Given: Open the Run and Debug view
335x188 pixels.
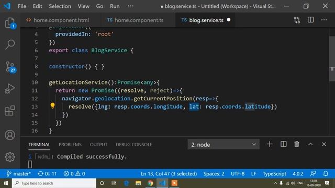Looking at the screenshot, I should 10,89.
